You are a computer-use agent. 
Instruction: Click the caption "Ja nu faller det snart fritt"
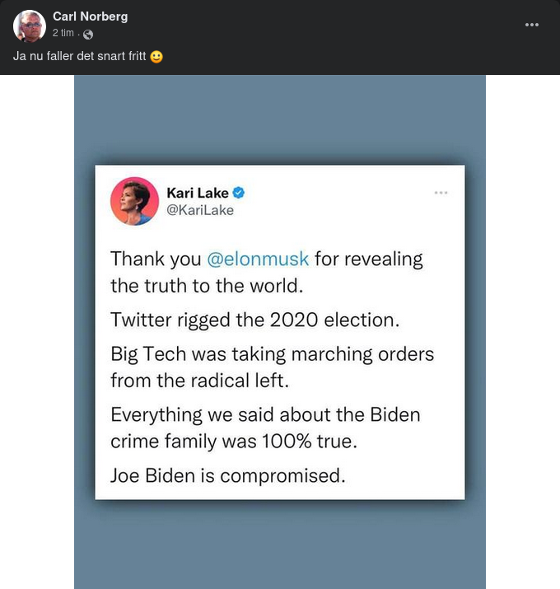pyautogui.click(x=79, y=57)
